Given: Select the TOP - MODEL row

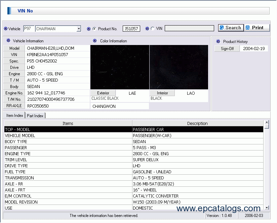Looking at the screenshot, I should [134, 129].
